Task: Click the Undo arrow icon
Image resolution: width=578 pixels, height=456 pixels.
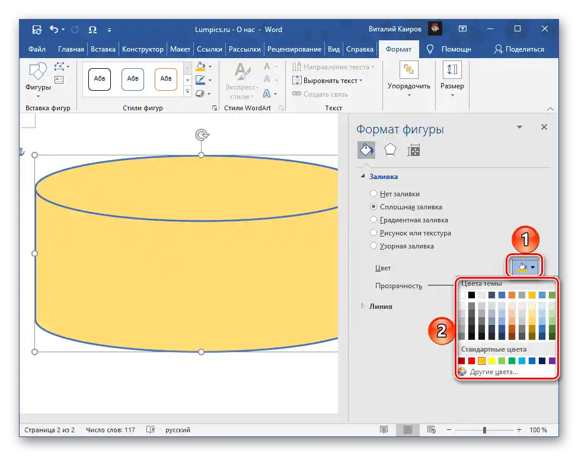Action: (x=54, y=29)
